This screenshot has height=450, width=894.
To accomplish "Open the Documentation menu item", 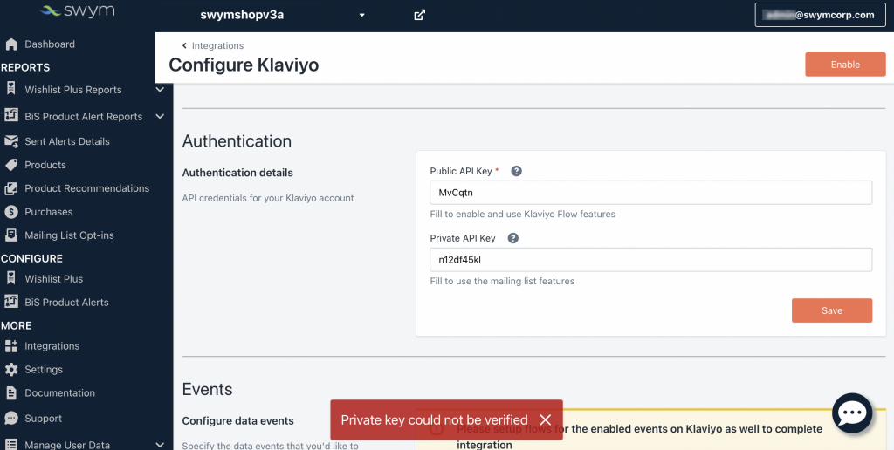I will point(59,393).
